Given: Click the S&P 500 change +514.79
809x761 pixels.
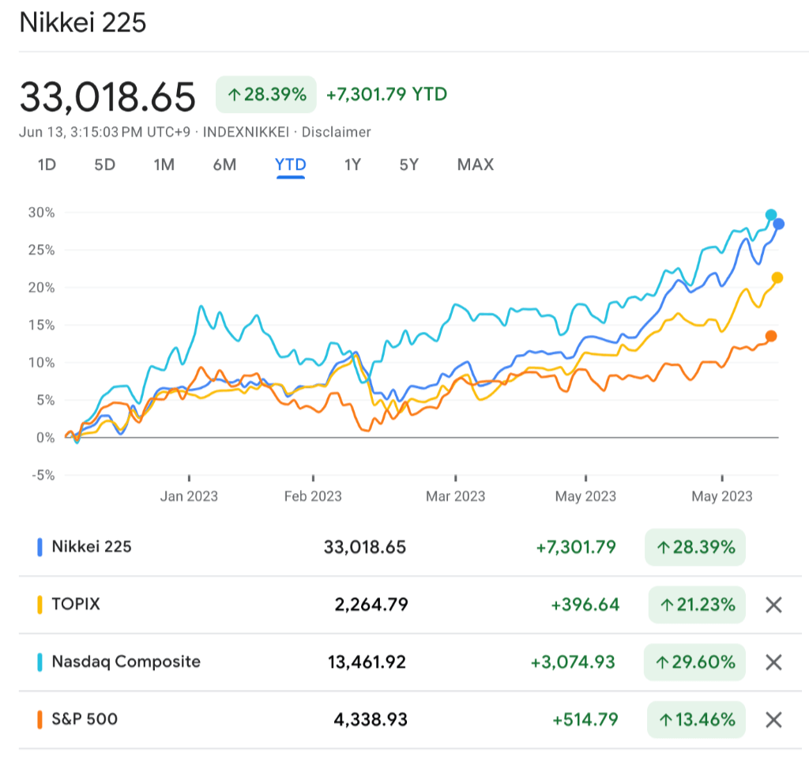Looking at the screenshot, I should click(585, 720).
